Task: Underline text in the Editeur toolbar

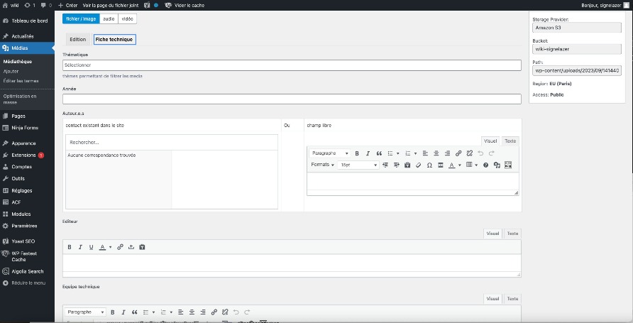Action: click(91, 247)
